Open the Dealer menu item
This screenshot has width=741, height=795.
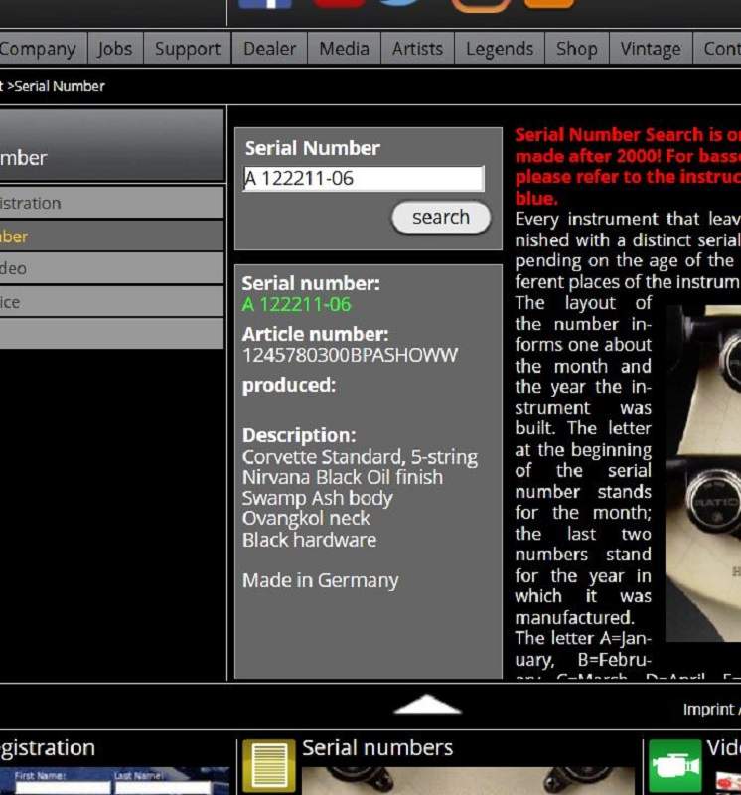tap(269, 48)
